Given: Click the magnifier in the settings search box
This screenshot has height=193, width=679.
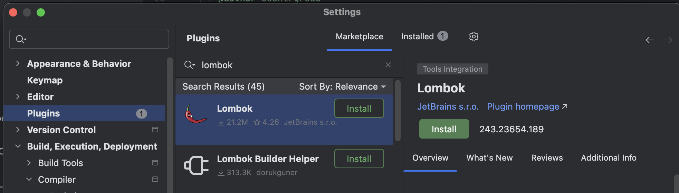Looking at the screenshot, I should (21, 39).
